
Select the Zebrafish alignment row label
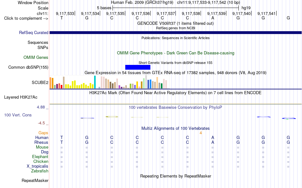[x=40, y=171]
